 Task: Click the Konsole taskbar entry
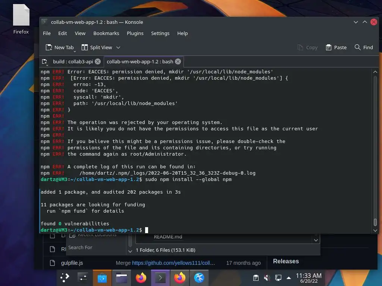pos(160,277)
